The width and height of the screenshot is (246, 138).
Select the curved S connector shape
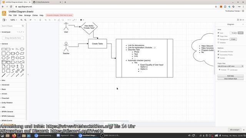[13, 71]
